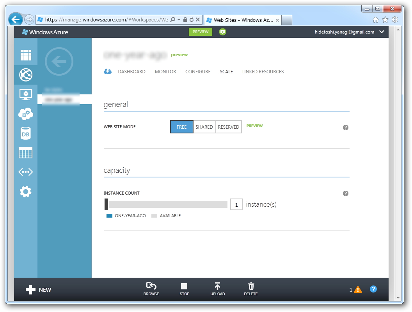The image size is (412, 312).
Task: Click the account email address
Action: tap(345, 32)
